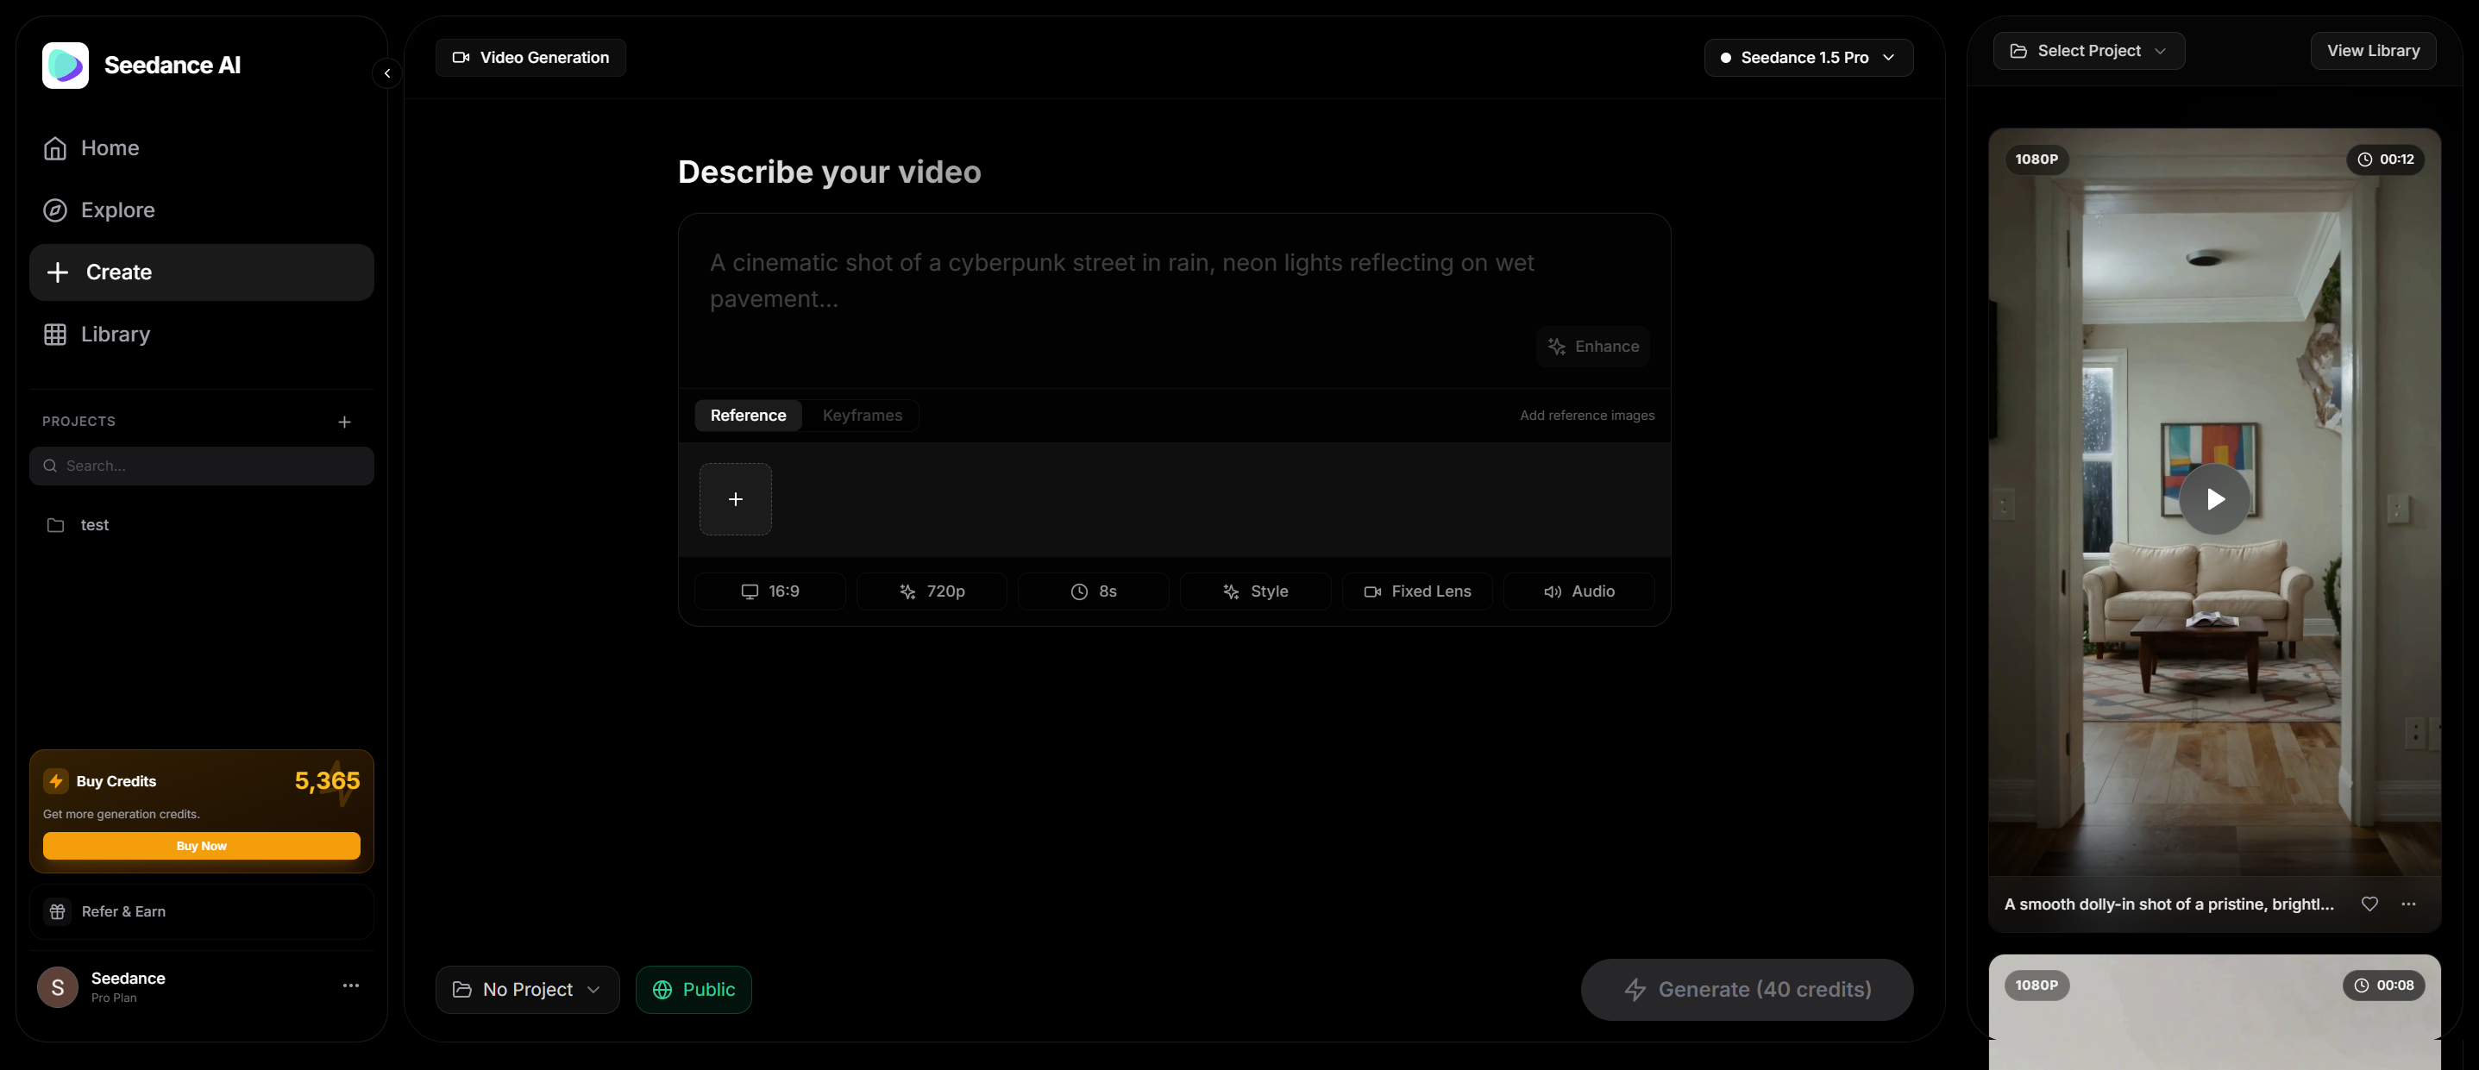Viewport: 2479px width, 1070px height.
Task: Add a new project with plus icon
Action: click(344, 422)
